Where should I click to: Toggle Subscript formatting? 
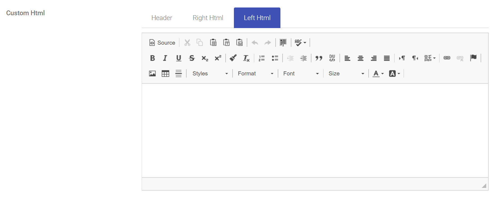205,58
